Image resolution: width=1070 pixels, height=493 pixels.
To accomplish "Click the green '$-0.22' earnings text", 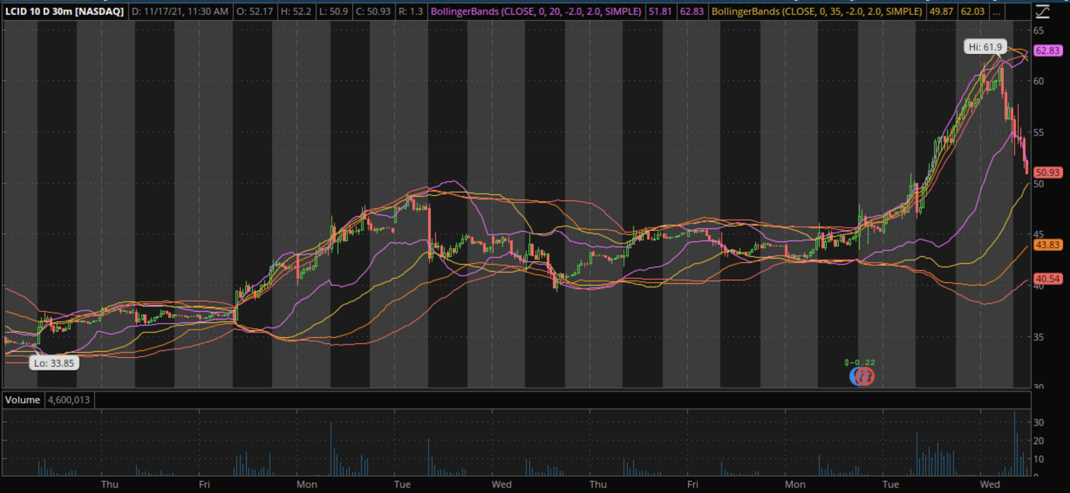I will [860, 362].
